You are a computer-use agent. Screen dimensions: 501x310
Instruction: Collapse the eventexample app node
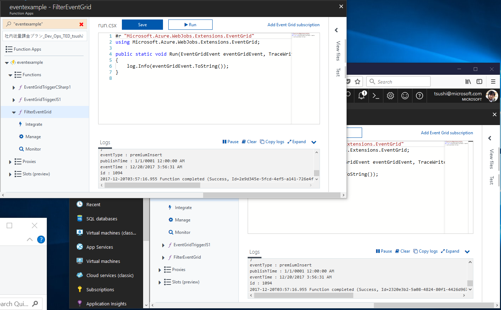point(7,63)
